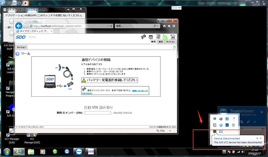Click the Action Center flag tray icon
268x157 pixels.
click(229, 152)
